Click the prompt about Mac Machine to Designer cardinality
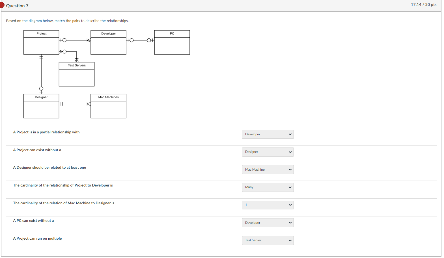 [64, 203]
